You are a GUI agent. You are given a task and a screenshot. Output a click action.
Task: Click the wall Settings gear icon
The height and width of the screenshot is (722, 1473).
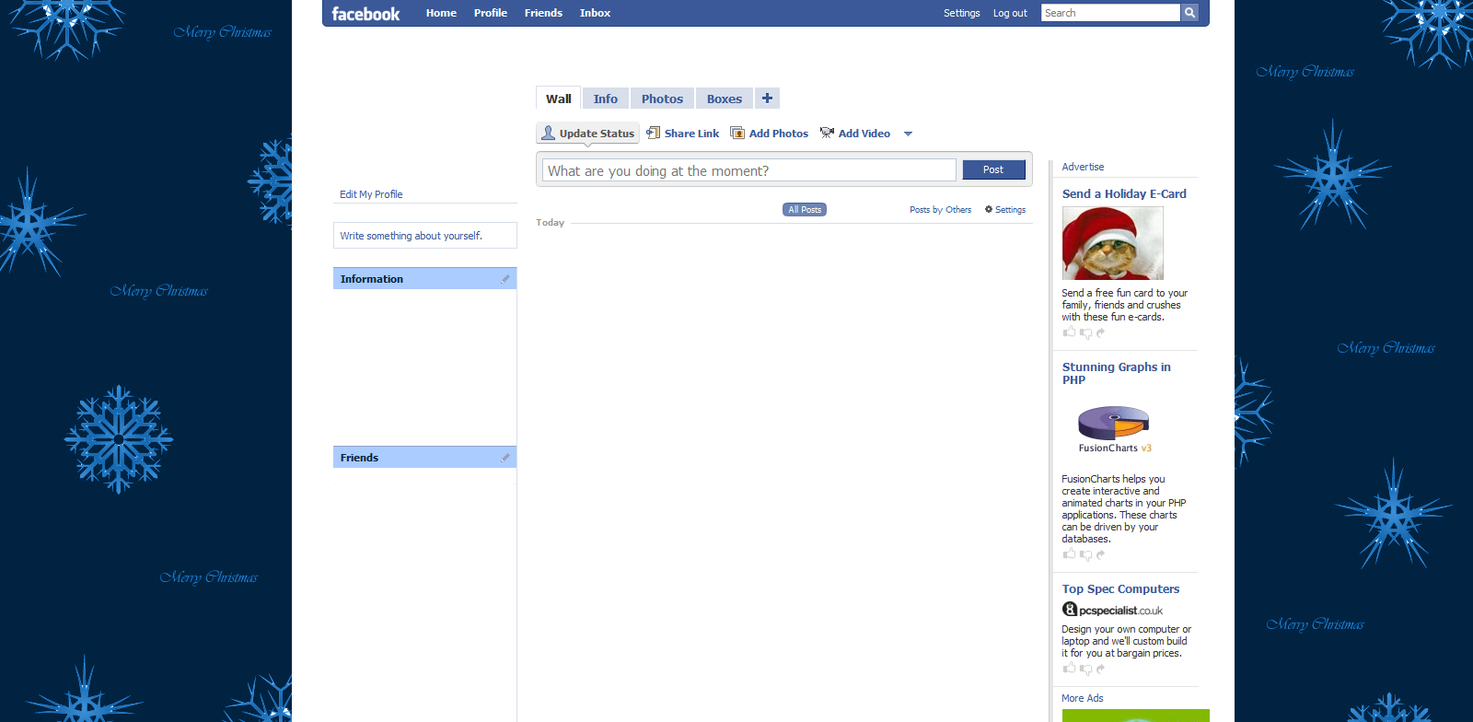coord(989,209)
